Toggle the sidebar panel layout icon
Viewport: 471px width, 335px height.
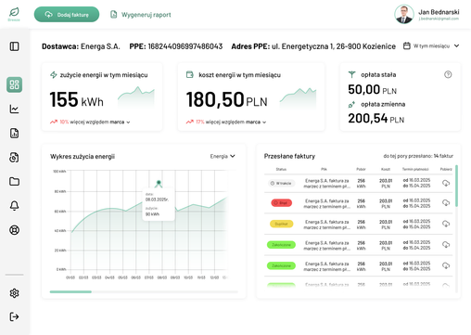tap(14, 46)
